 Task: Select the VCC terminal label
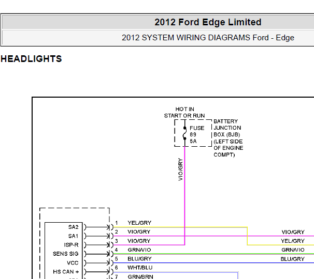[73, 263]
